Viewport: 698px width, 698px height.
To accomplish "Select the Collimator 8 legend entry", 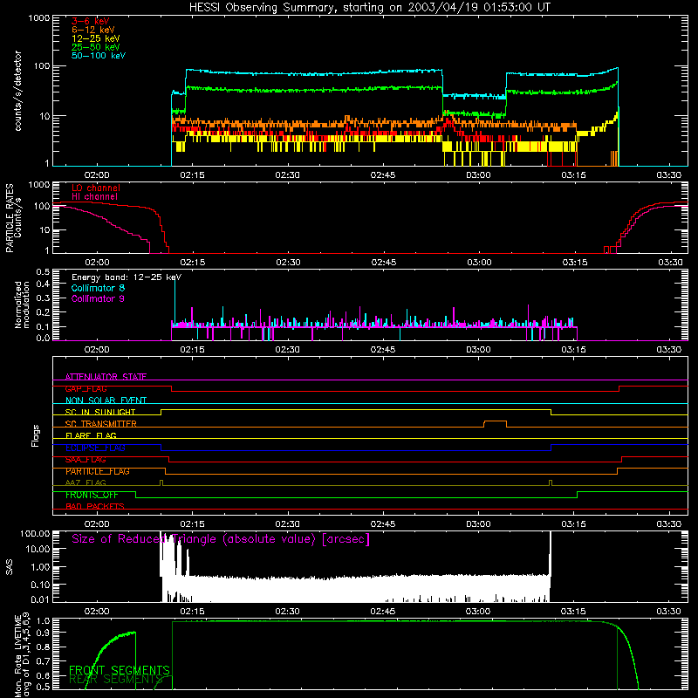I will click(x=98, y=288).
